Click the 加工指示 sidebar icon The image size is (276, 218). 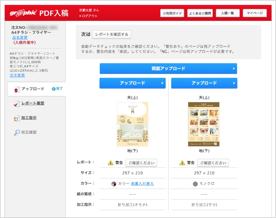(x=16, y=118)
